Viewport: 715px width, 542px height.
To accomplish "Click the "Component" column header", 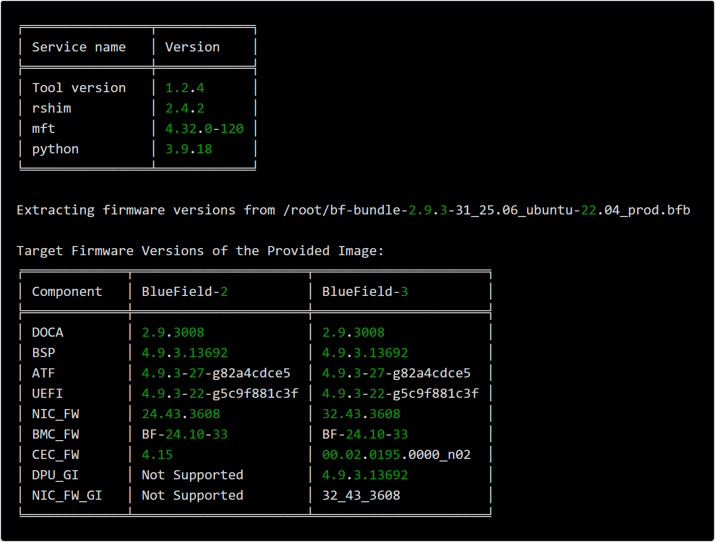I will (x=67, y=292).
